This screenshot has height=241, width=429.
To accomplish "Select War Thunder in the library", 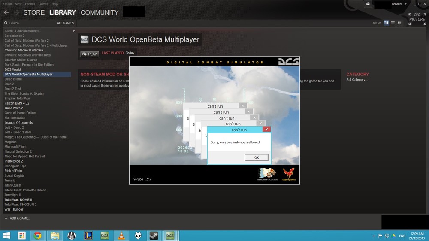I will point(14,209).
